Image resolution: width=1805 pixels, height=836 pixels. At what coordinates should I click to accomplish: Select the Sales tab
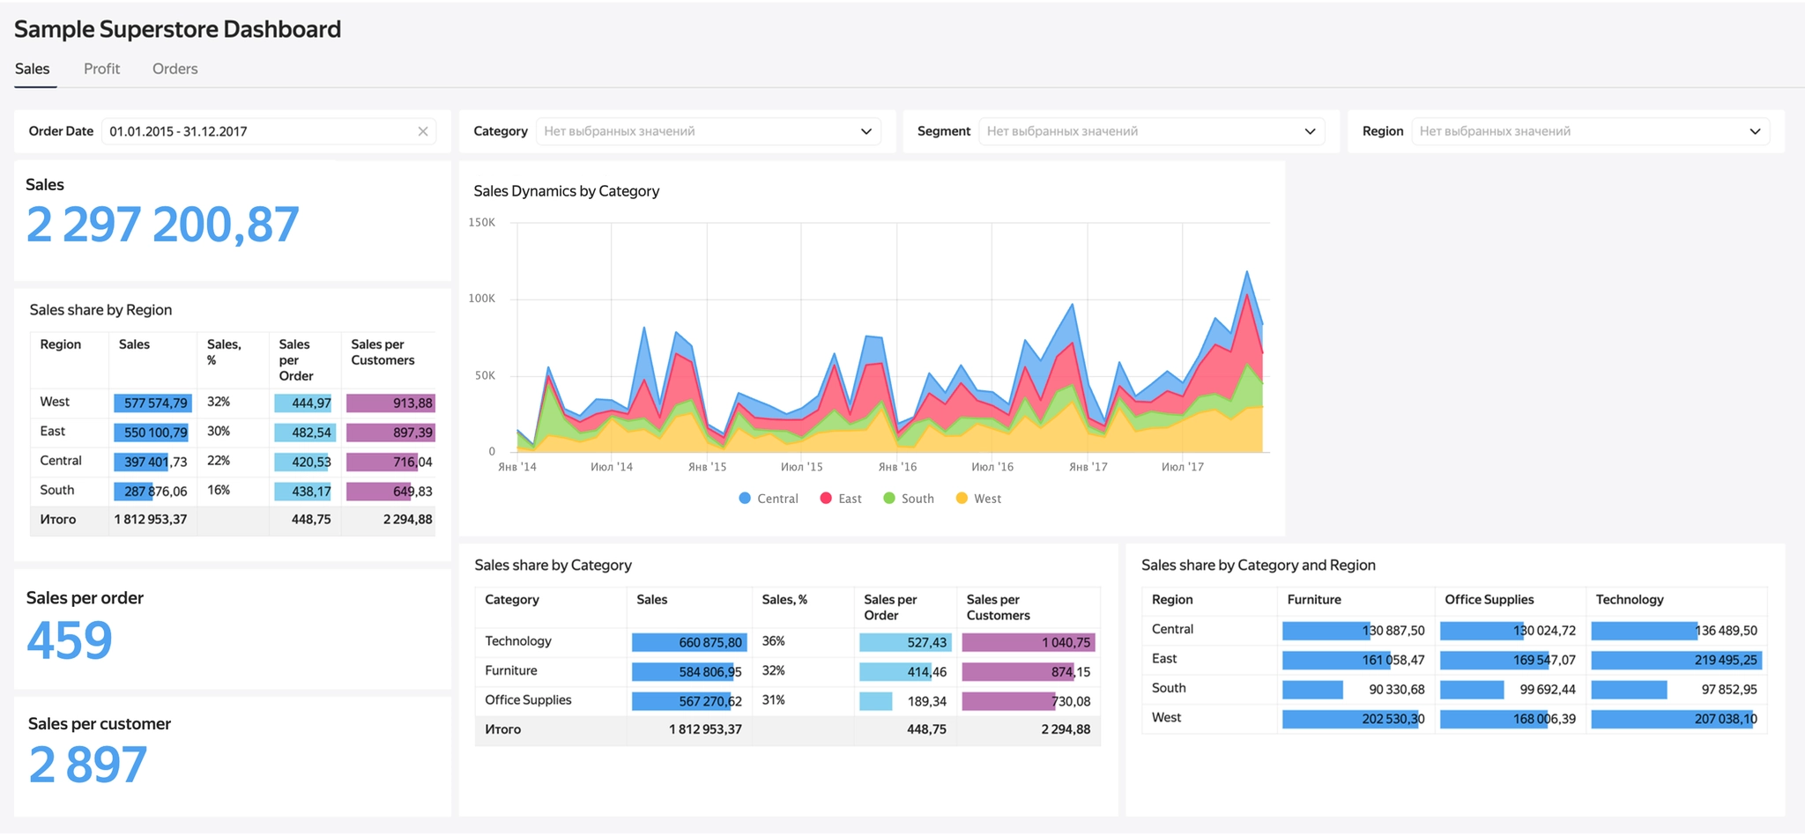tap(32, 69)
